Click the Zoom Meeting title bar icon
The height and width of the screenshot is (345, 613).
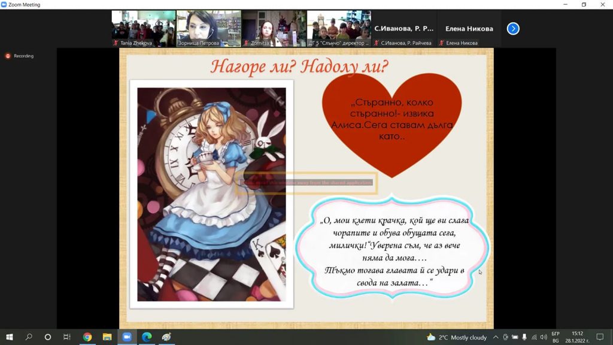click(4, 5)
